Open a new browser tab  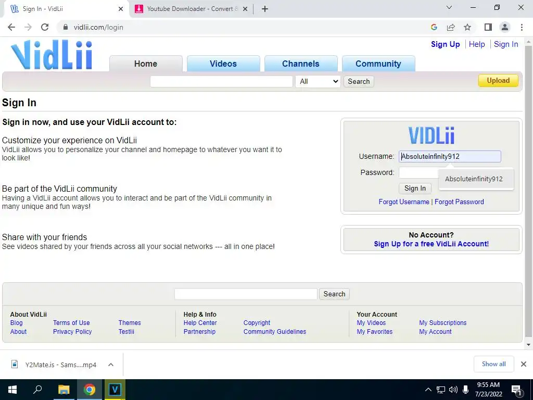point(265,9)
